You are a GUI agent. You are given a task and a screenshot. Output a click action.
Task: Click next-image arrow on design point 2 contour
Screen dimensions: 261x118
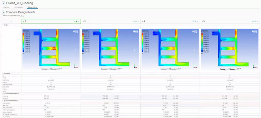tap(75, 50)
